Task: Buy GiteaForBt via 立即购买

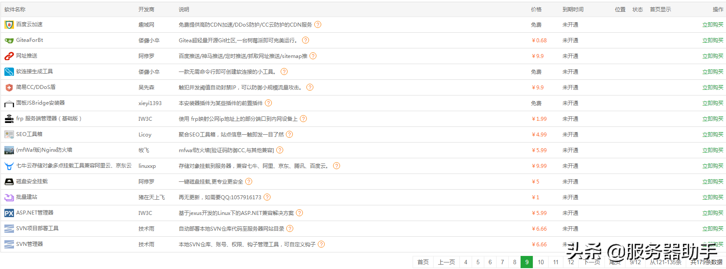Action: [x=713, y=41]
